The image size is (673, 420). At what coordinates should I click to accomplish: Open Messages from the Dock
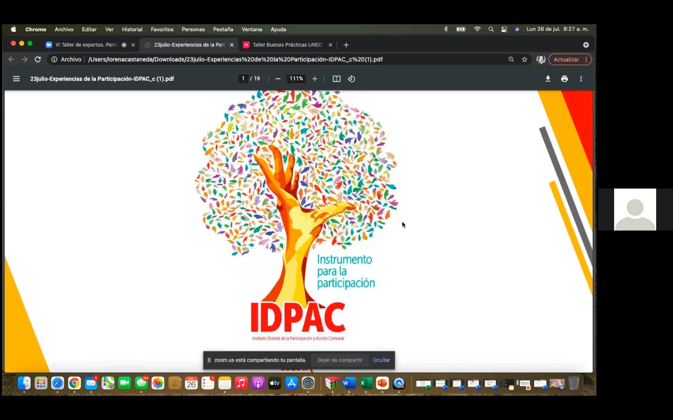pyautogui.click(x=141, y=383)
